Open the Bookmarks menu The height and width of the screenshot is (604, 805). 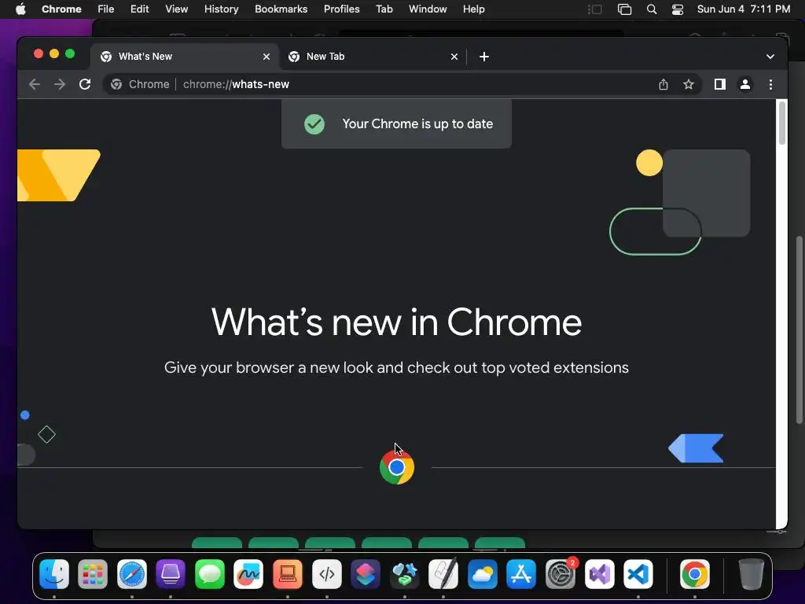pos(281,9)
